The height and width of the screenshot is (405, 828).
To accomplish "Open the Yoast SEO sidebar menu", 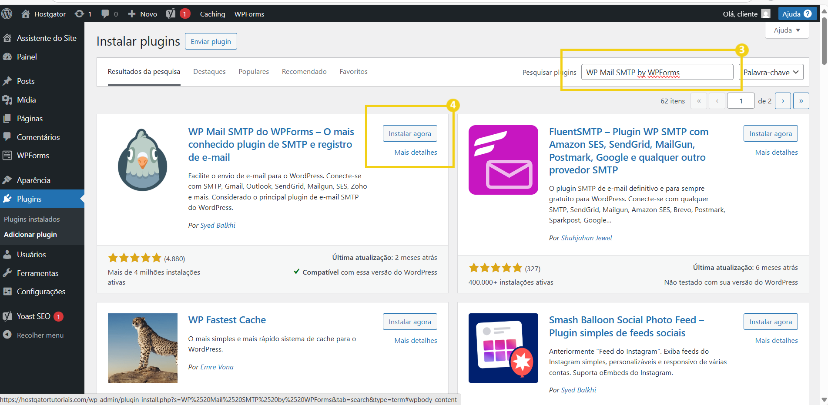I will tap(42, 316).
